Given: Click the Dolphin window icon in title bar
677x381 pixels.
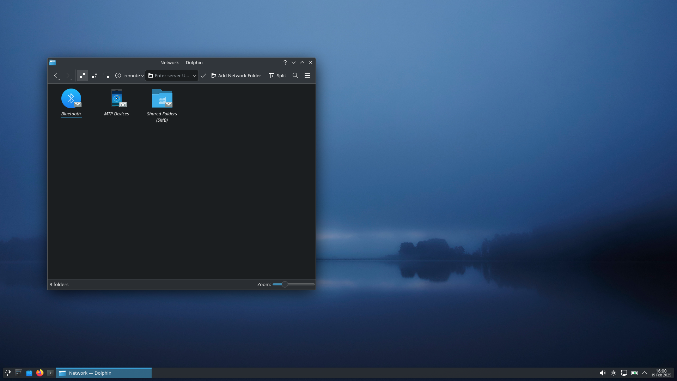Looking at the screenshot, I should click(53, 62).
